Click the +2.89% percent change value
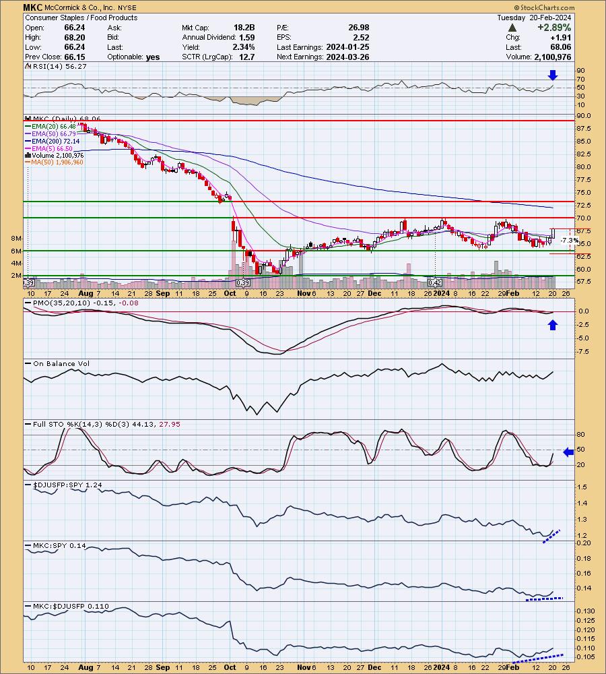606x674 pixels. (x=554, y=28)
